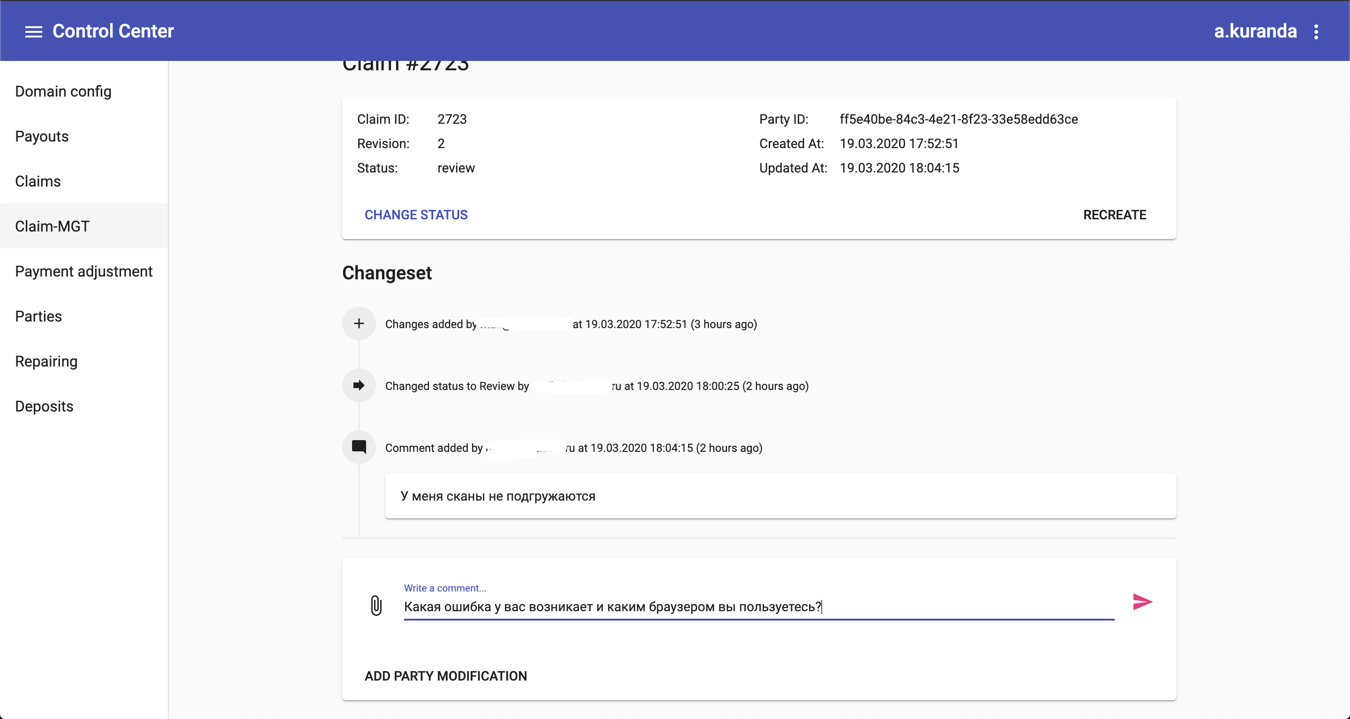The height and width of the screenshot is (719, 1350).
Task: Open Claims in the sidebar
Action: pyautogui.click(x=84, y=181)
